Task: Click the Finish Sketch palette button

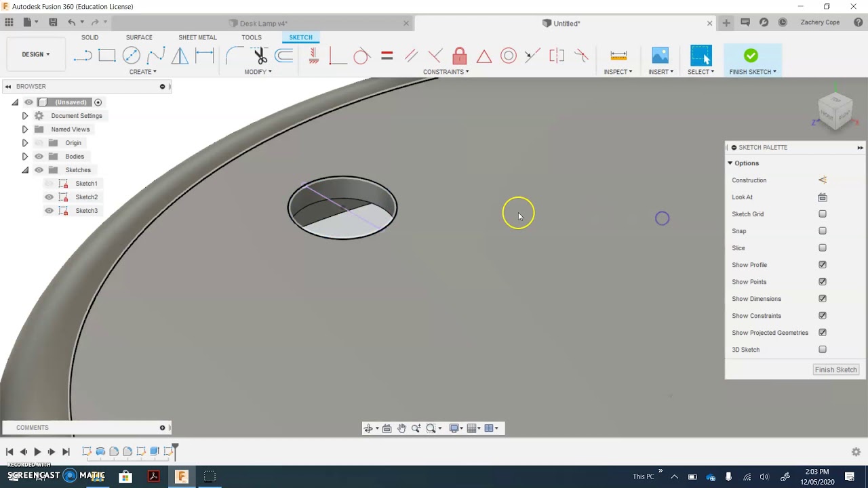Action: [x=836, y=370]
